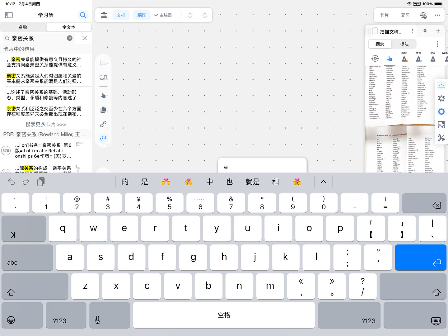Select the 标注 tab
The width and height of the screenshot is (448, 336).
click(x=404, y=44)
